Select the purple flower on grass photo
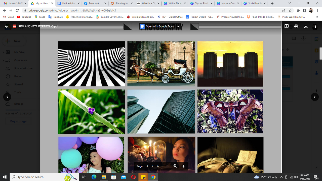This screenshot has height=181, width=322. (x=91, y=112)
